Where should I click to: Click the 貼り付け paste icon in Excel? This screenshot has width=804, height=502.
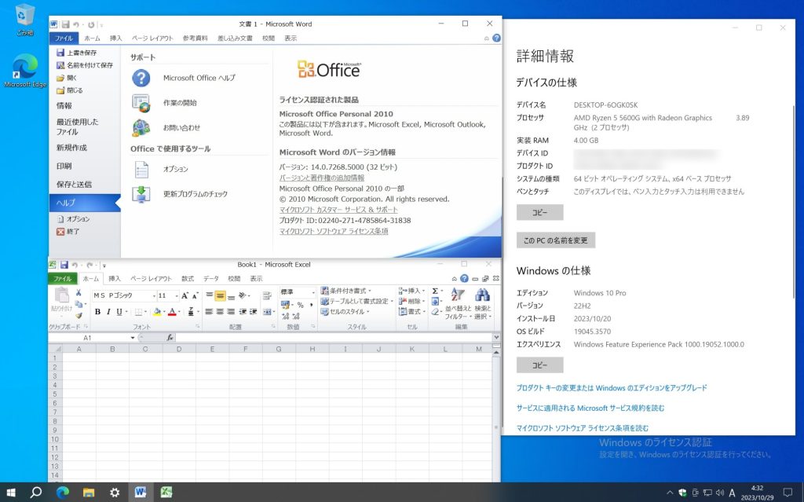pyautogui.click(x=63, y=298)
